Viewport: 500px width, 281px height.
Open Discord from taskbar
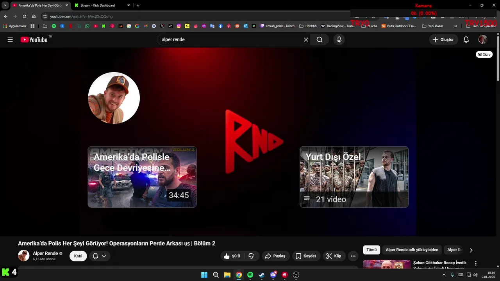tap(273, 275)
